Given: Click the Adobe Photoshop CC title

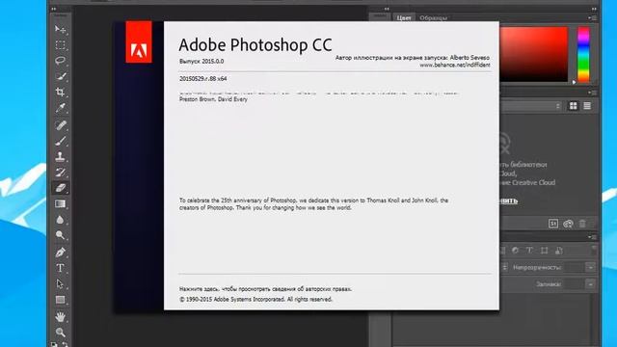Looking at the screenshot, I should point(255,45).
